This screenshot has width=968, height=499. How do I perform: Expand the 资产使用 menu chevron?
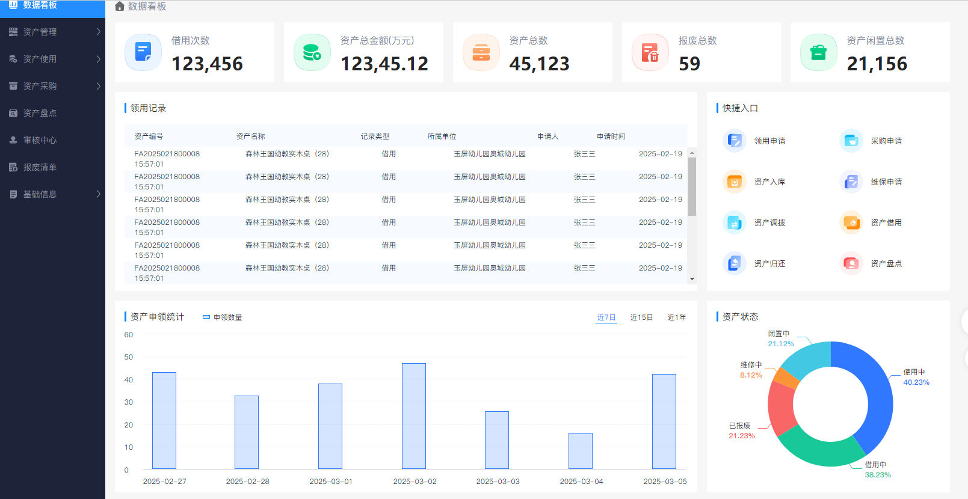point(99,59)
